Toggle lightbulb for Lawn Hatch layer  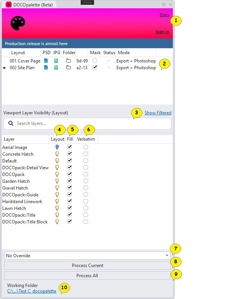[57, 208]
